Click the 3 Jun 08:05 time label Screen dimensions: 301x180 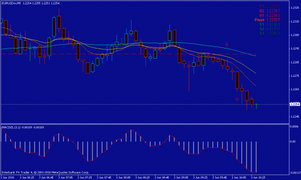pyautogui.click(x=123, y=178)
